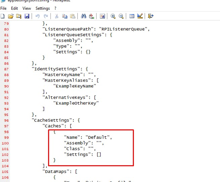This screenshot has width=220, height=182.
Task: Click the Copy icon in toolbar
Action: click(x=65, y=16)
